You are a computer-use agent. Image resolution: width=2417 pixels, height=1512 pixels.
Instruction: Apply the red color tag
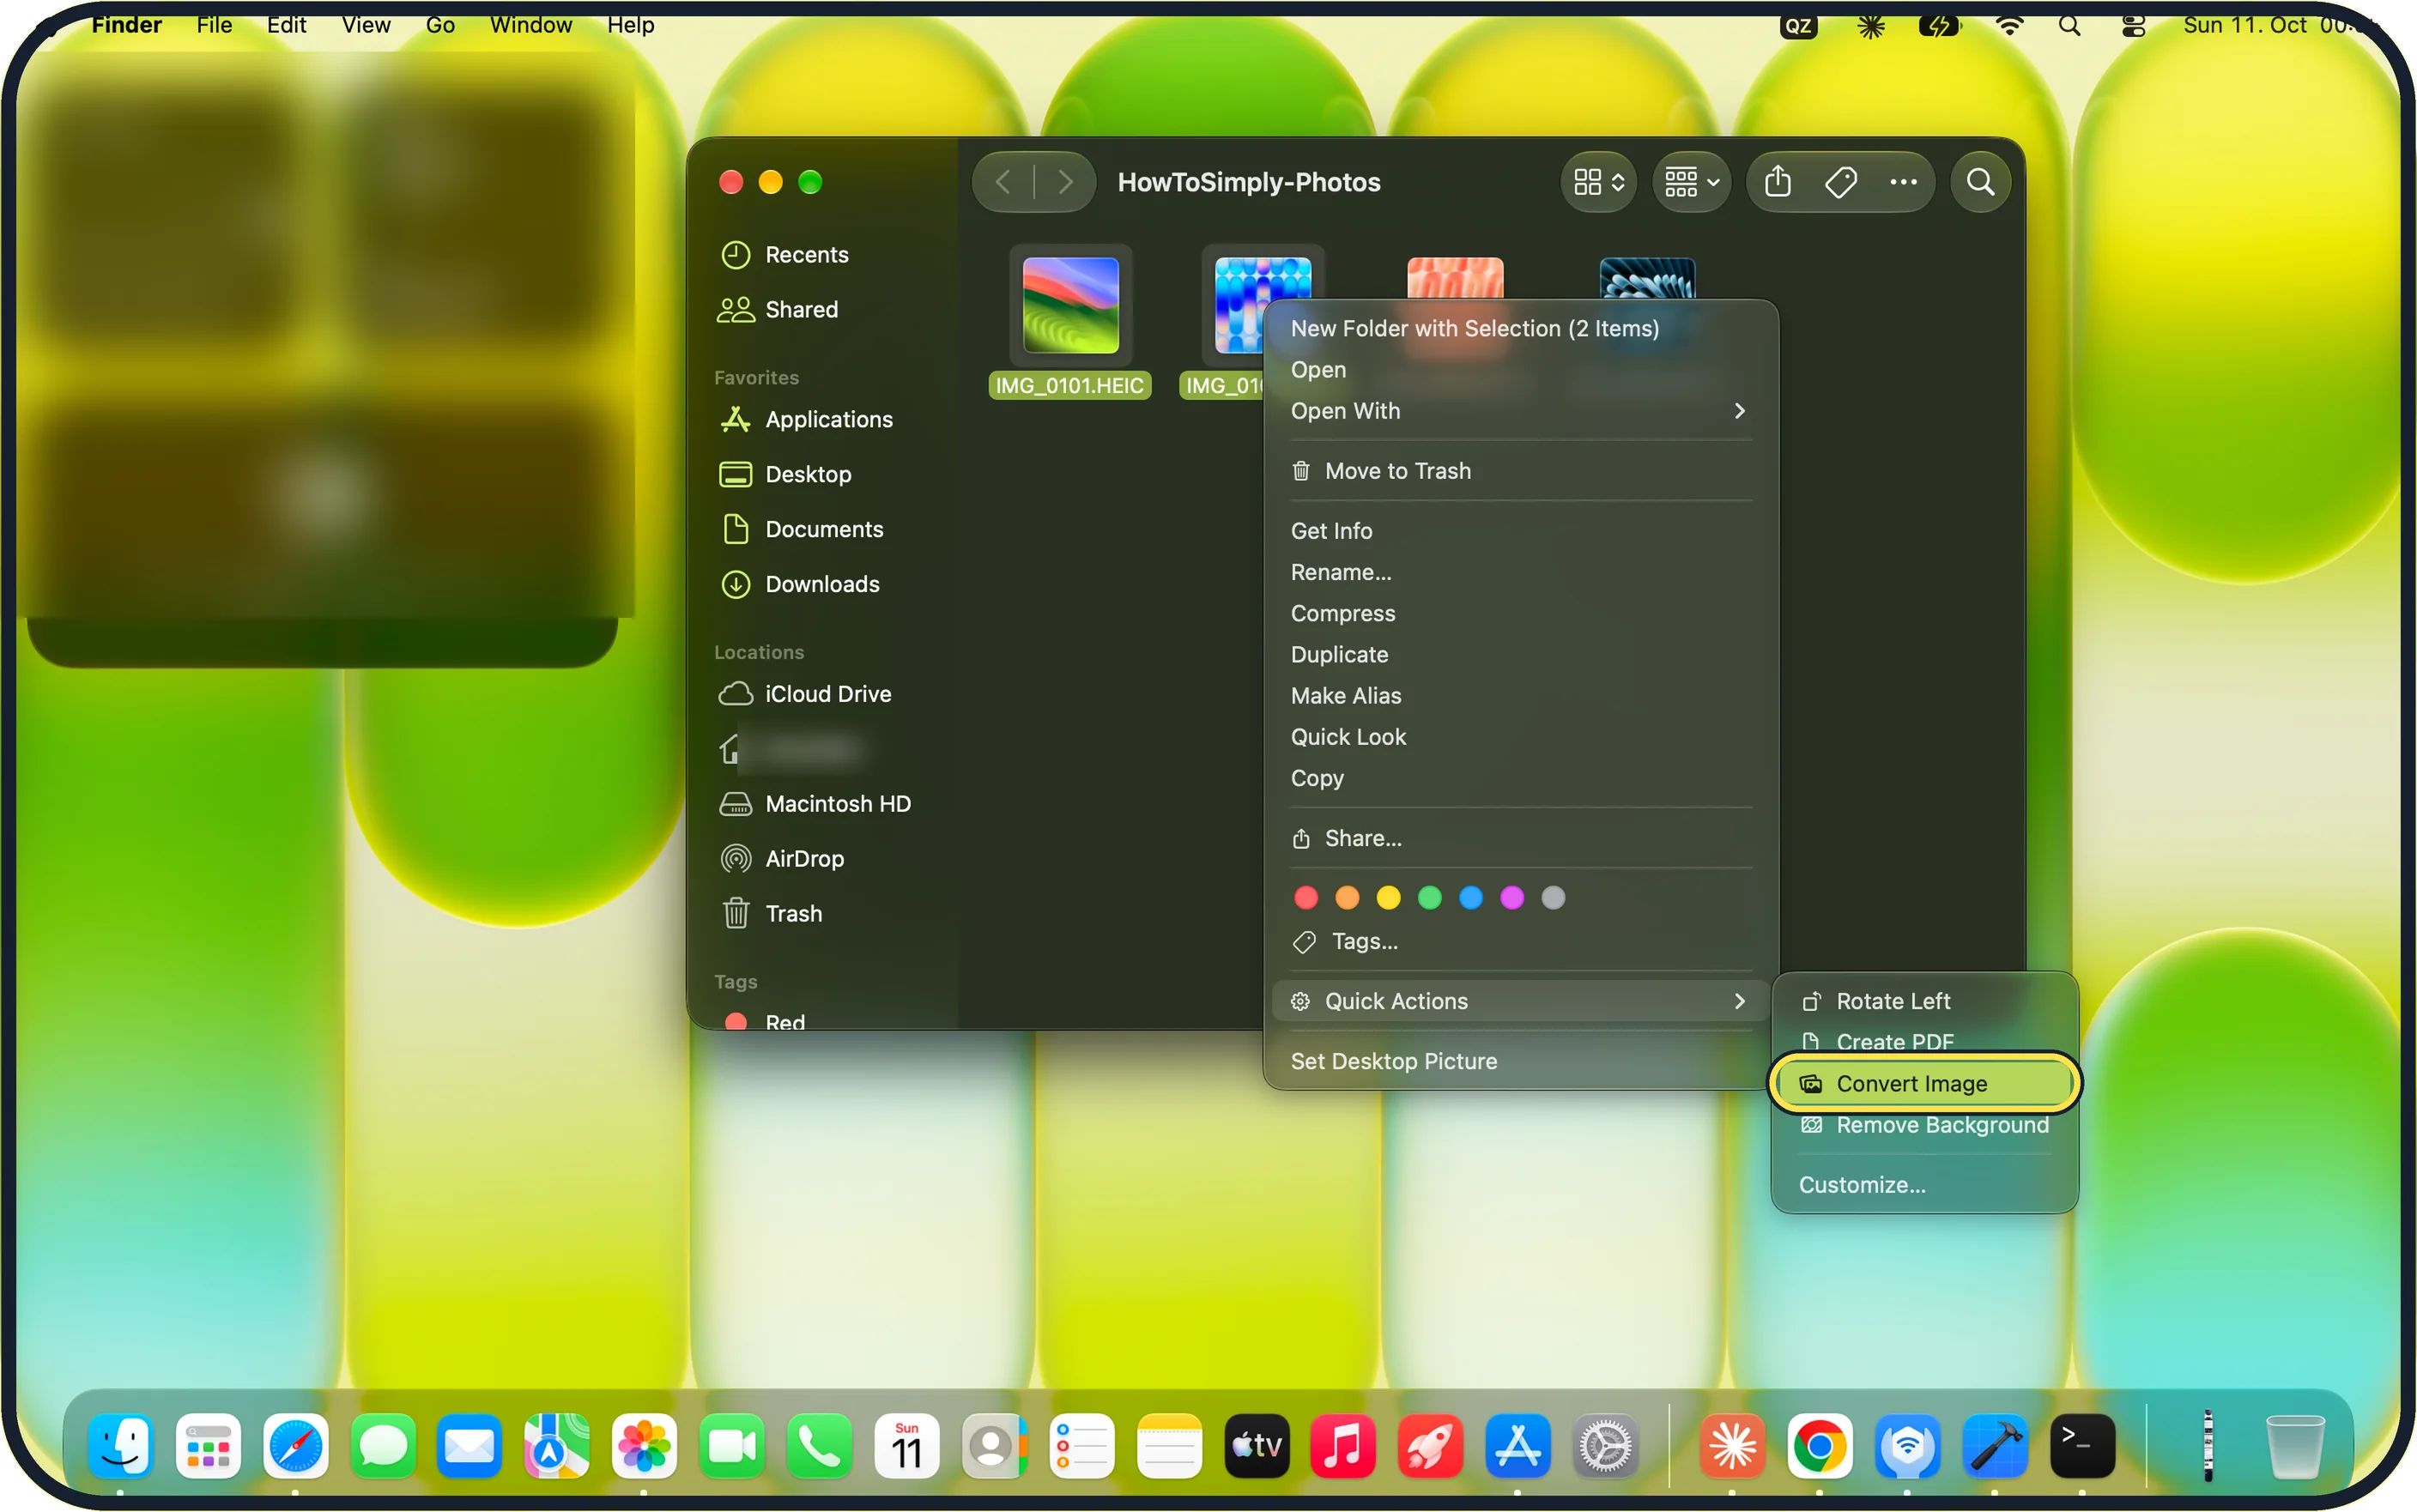tap(1306, 898)
